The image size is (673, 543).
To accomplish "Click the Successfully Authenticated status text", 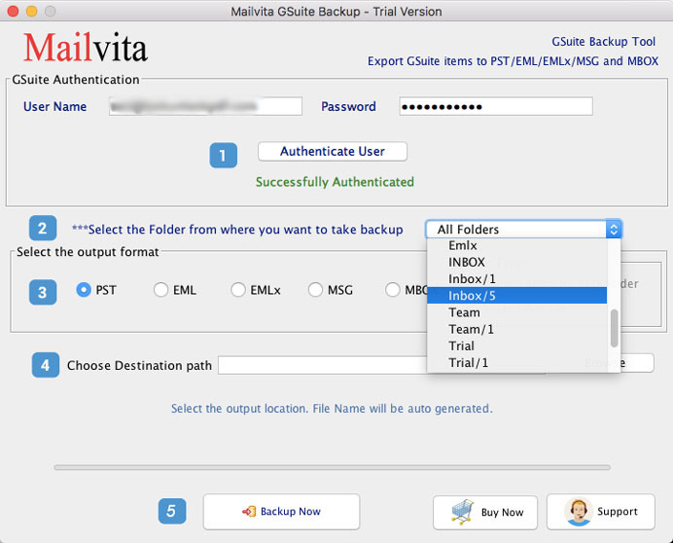I will pyautogui.click(x=335, y=182).
